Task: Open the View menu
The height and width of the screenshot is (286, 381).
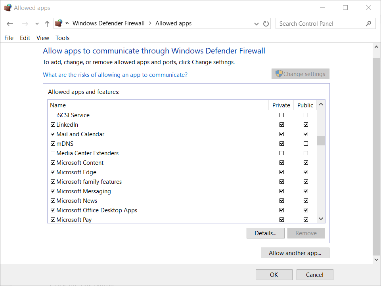Action: (x=43, y=38)
